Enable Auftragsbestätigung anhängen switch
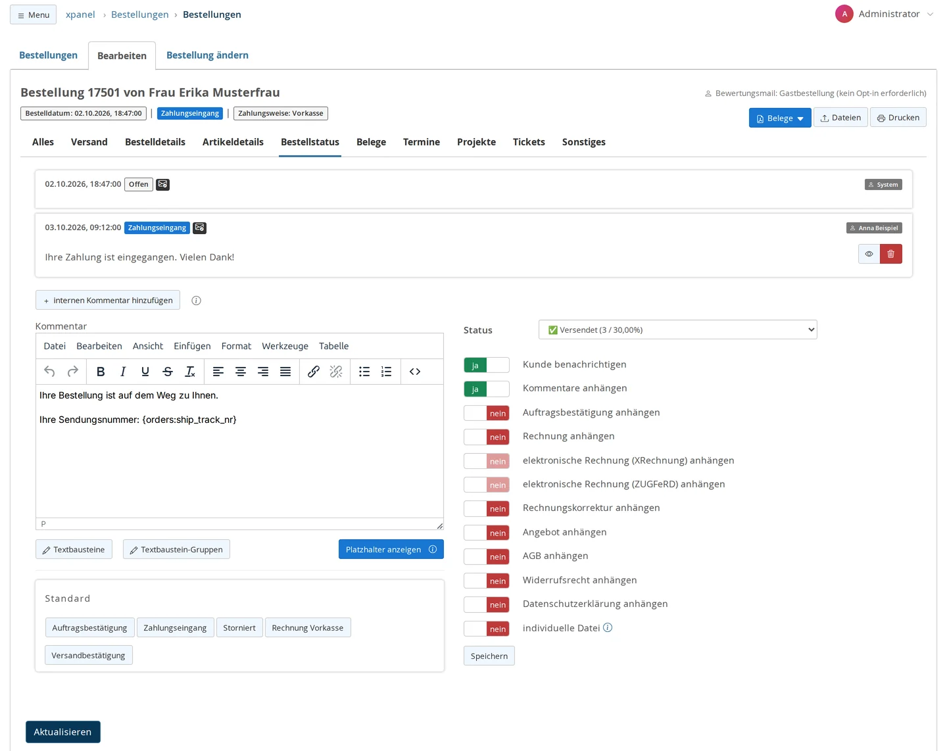The width and height of the screenshot is (947, 751). click(487, 413)
